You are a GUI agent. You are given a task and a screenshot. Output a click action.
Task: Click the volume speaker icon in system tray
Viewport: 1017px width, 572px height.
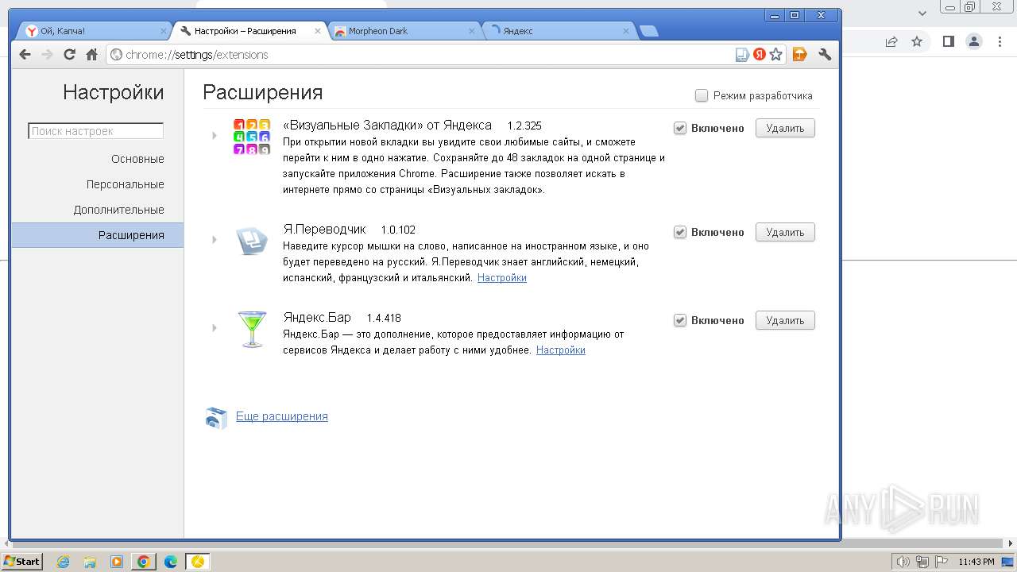[903, 562]
